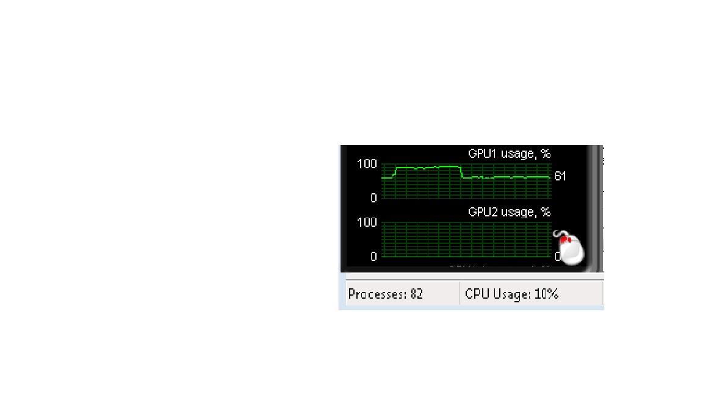Click the gray vertical scrollbar beside graphs

(596, 208)
